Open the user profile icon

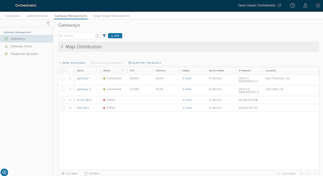pos(305,5)
